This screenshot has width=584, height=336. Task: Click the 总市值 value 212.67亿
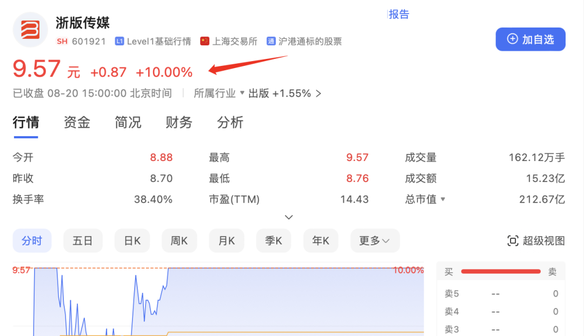pos(542,199)
